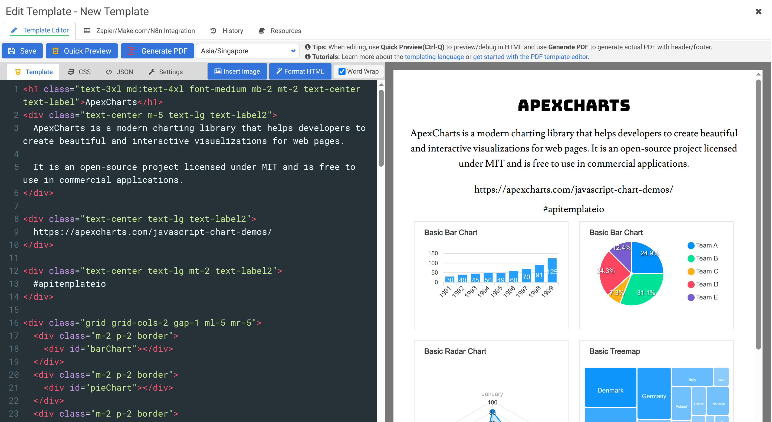The image size is (772, 422).
Task: Click the orange icon on the Template sub-tab
Action: pyautogui.click(x=18, y=72)
